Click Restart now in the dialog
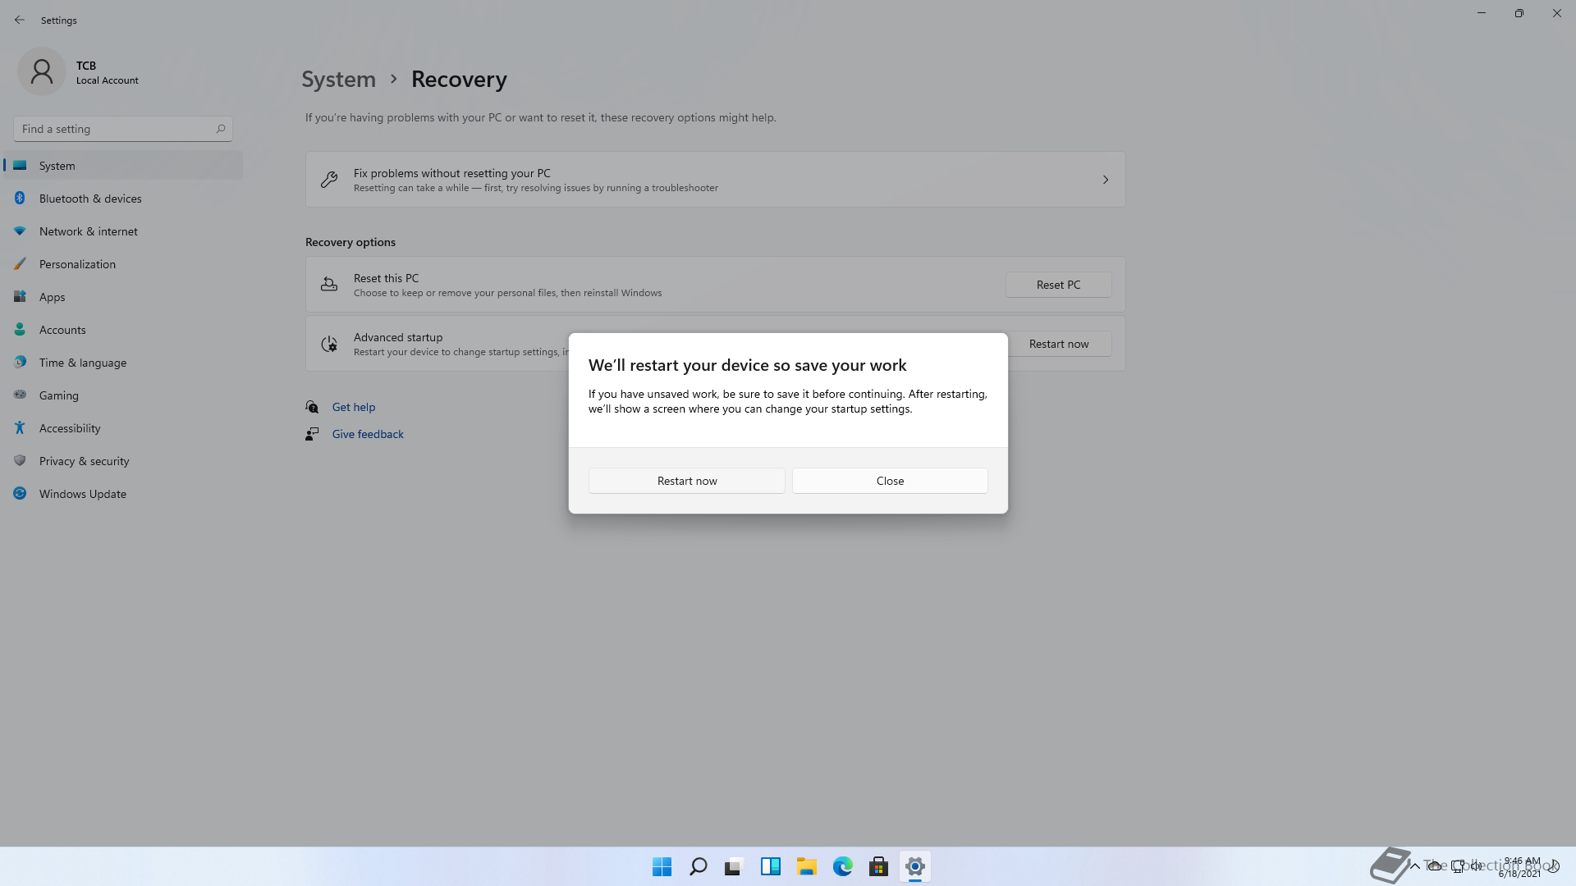This screenshot has height=886, width=1576. [x=686, y=481]
